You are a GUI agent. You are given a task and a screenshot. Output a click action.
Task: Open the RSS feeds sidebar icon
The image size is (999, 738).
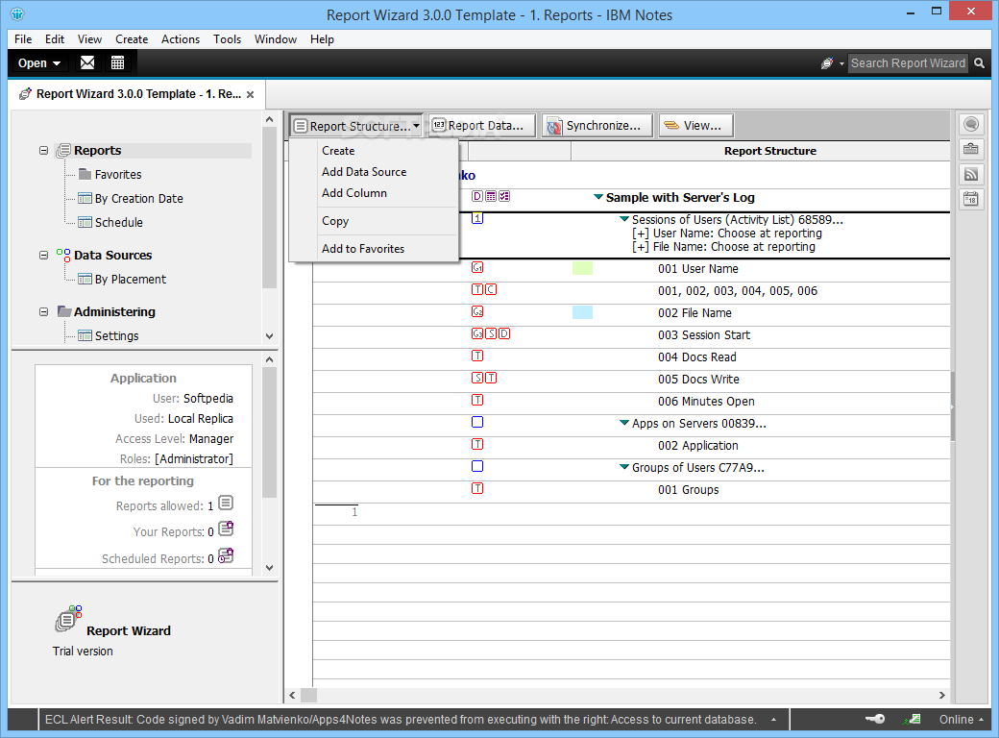[971, 174]
